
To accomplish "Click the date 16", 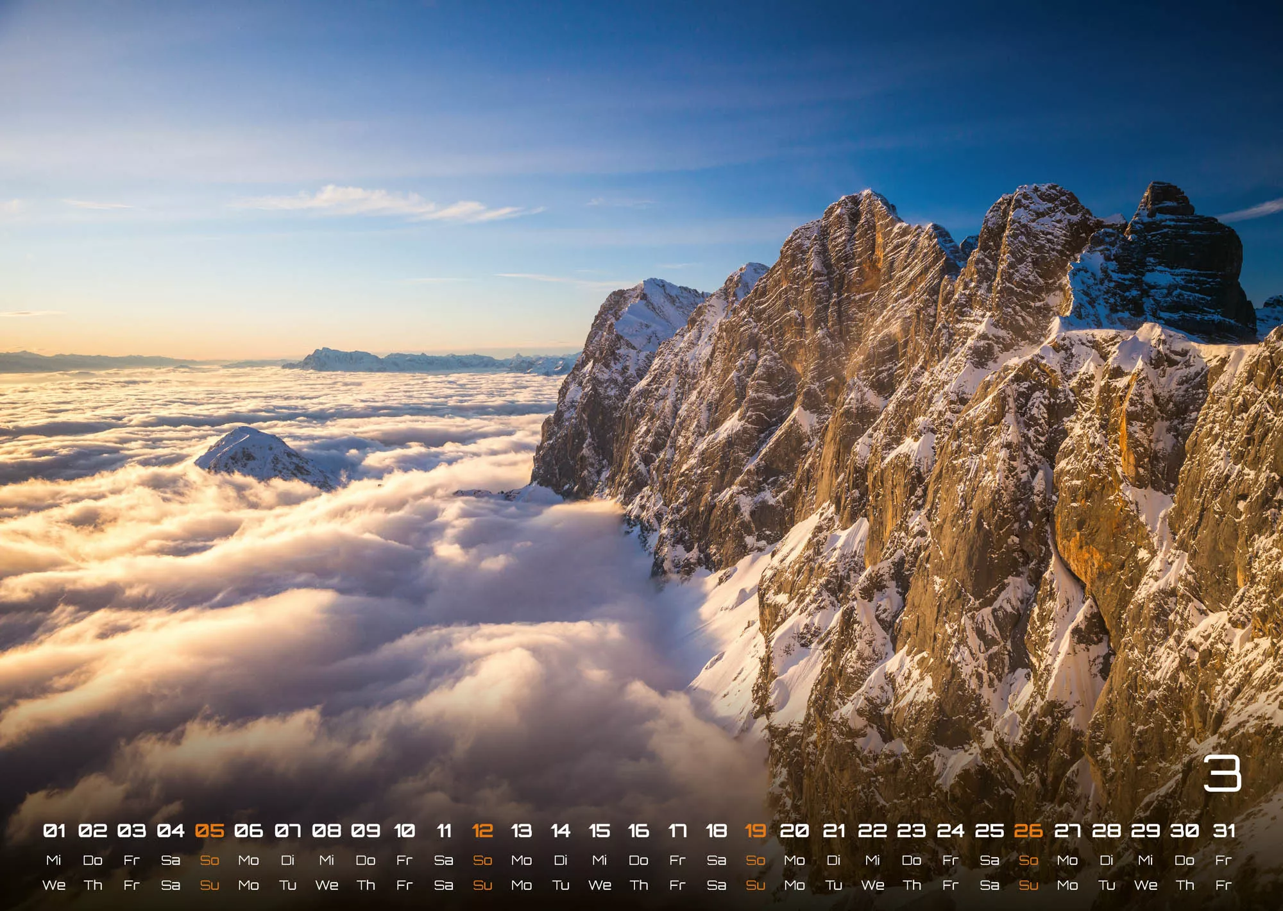I will [x=638, y=831].
